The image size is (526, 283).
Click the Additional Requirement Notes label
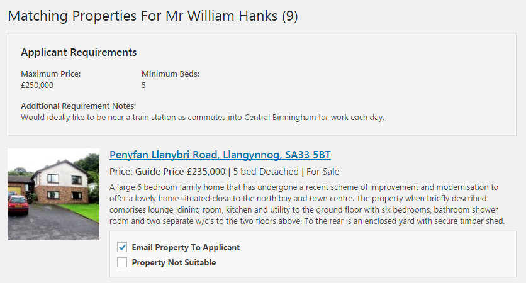point(79,106)
